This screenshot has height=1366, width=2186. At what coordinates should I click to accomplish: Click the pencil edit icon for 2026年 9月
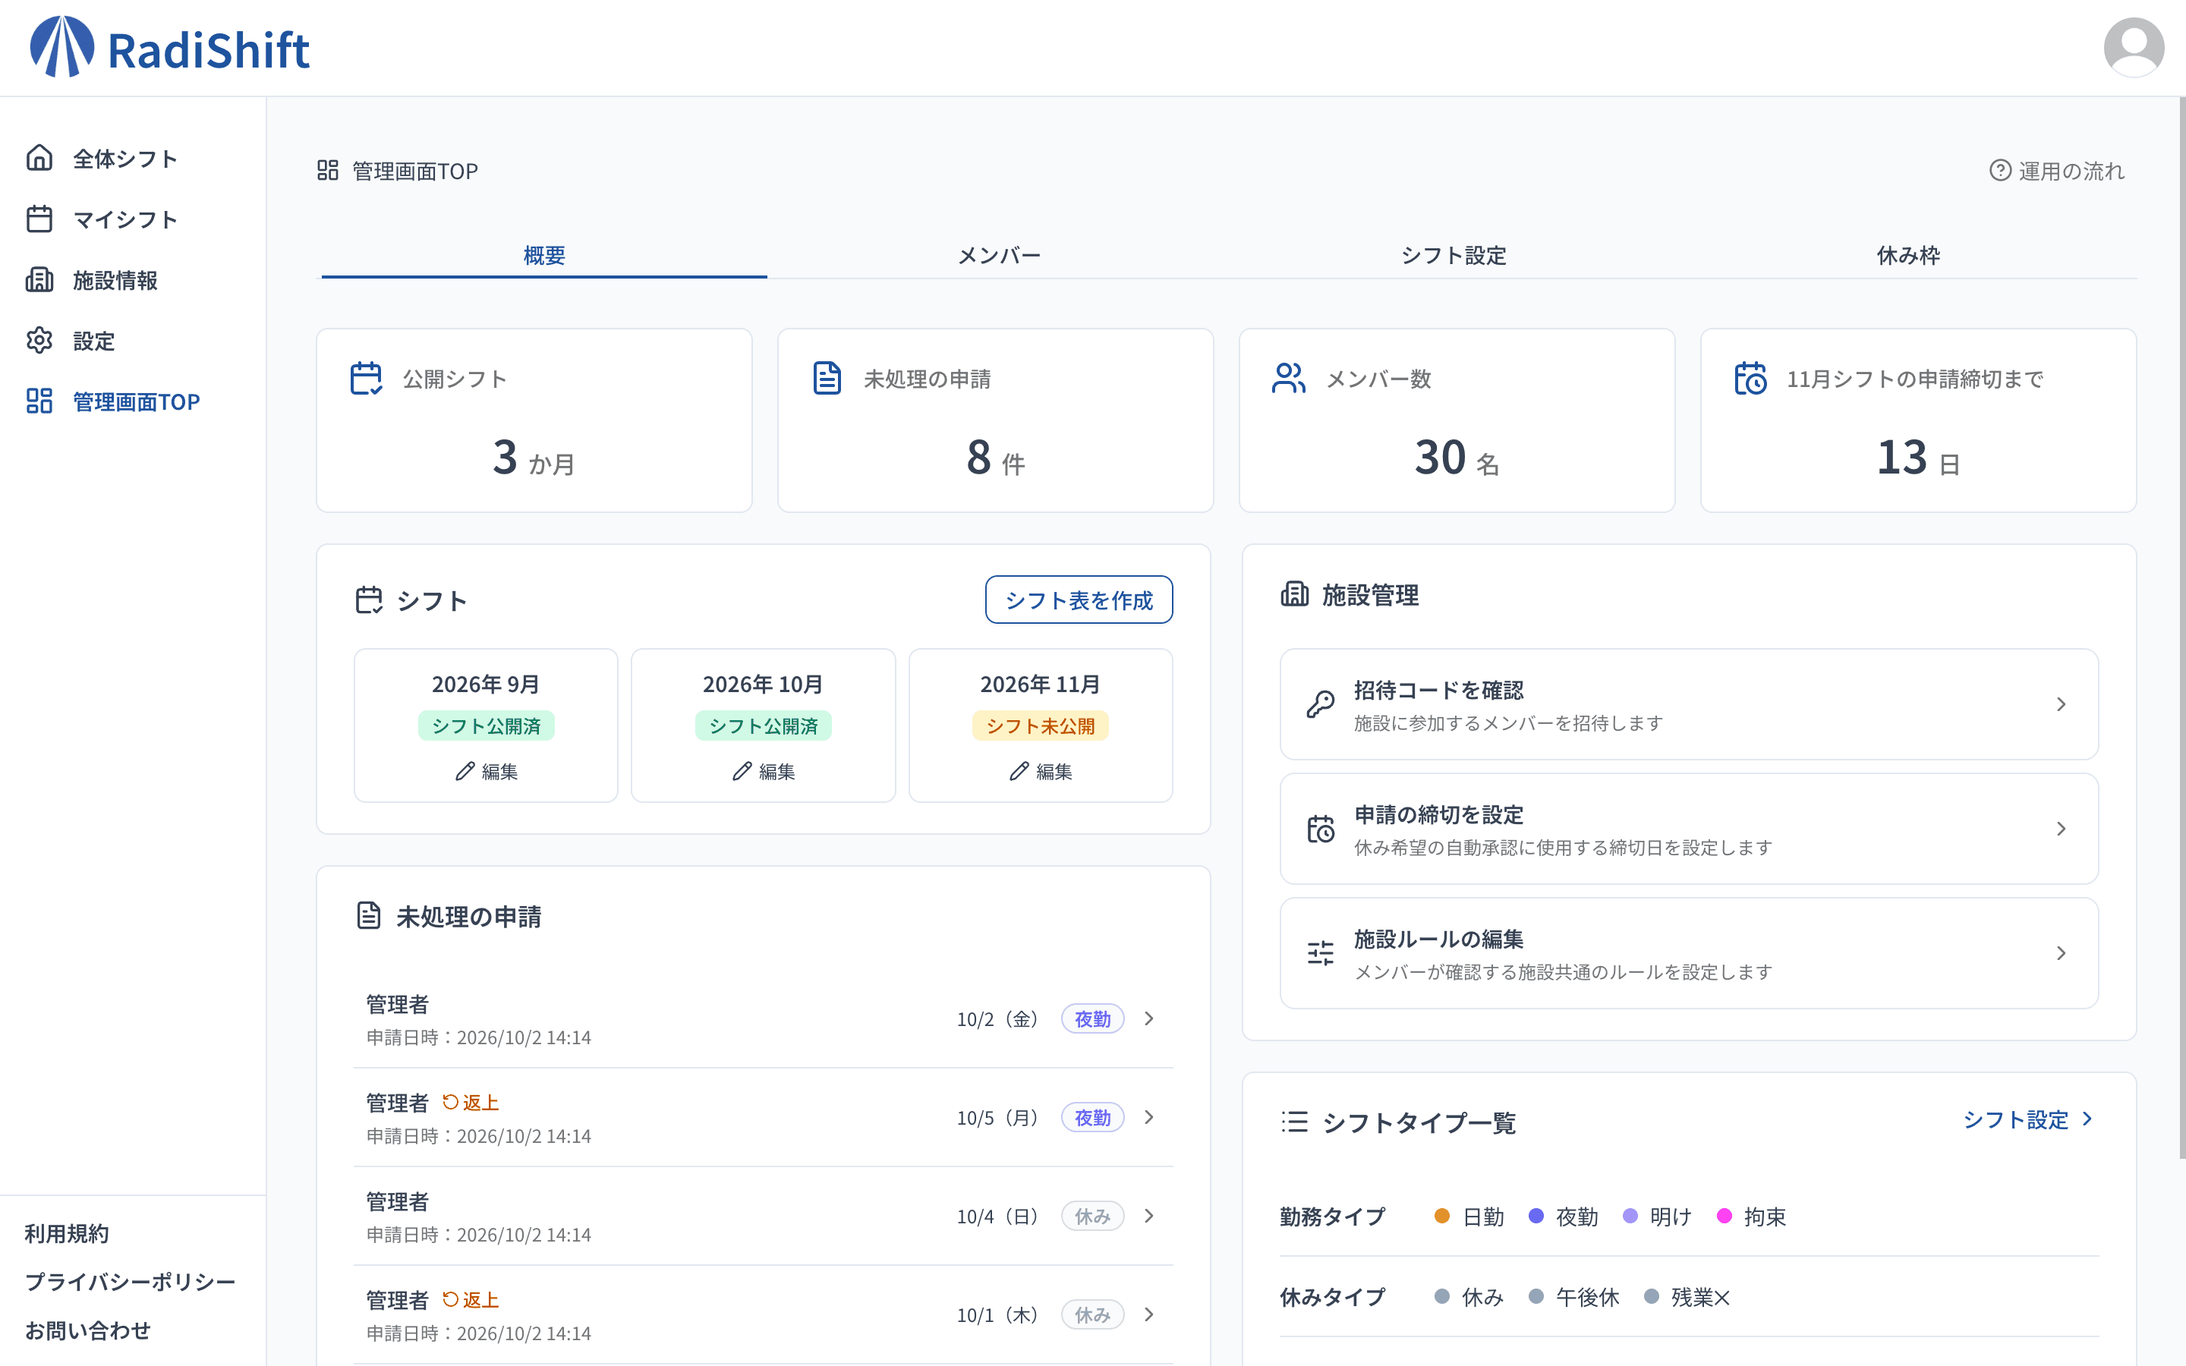[465, 772]
